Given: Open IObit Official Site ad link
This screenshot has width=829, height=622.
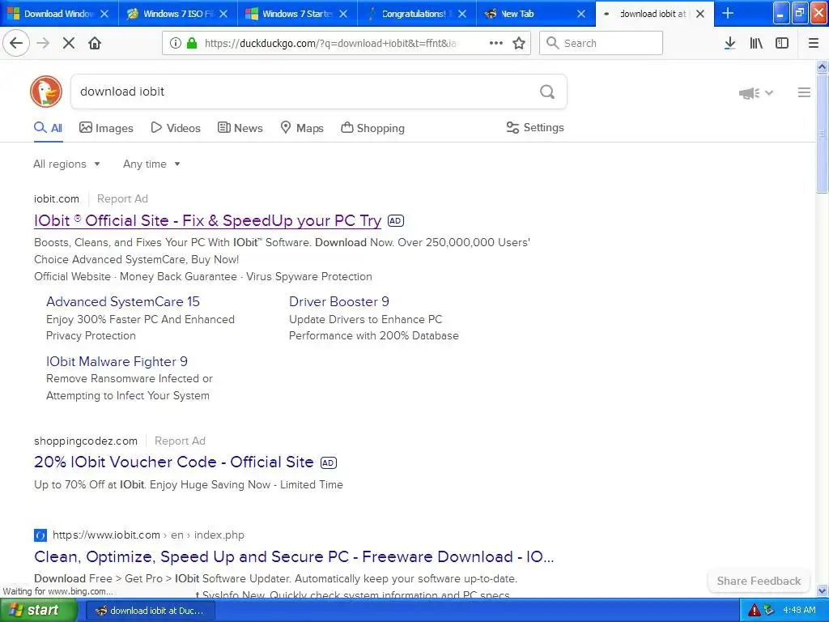Looking at the screenshot, I should coord(207,220).
